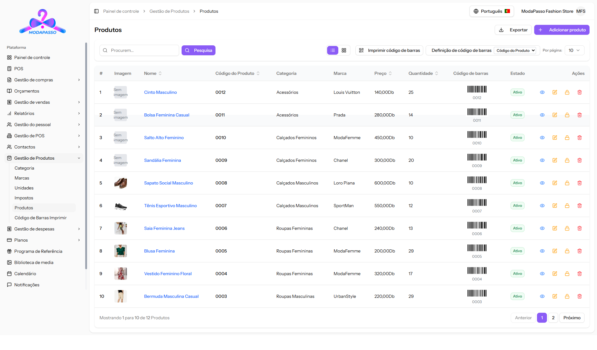Toggle the sidebar panel icon
Image resolution: width=597 pixels, height=350 pixels.
coord(96,11)
